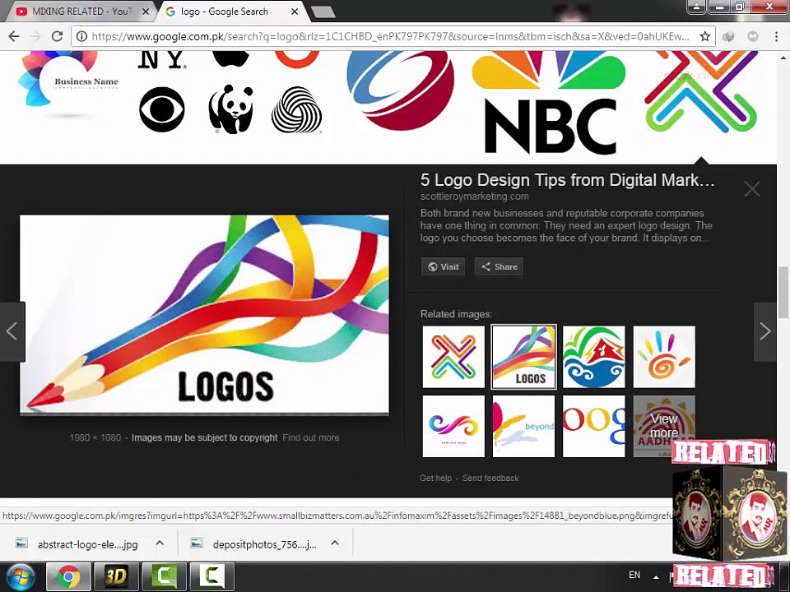Expand options for abstract-logo-ele....jpg download
This screenshot has height=592, width=790.
pyautogui.click(x=160, y=543)
